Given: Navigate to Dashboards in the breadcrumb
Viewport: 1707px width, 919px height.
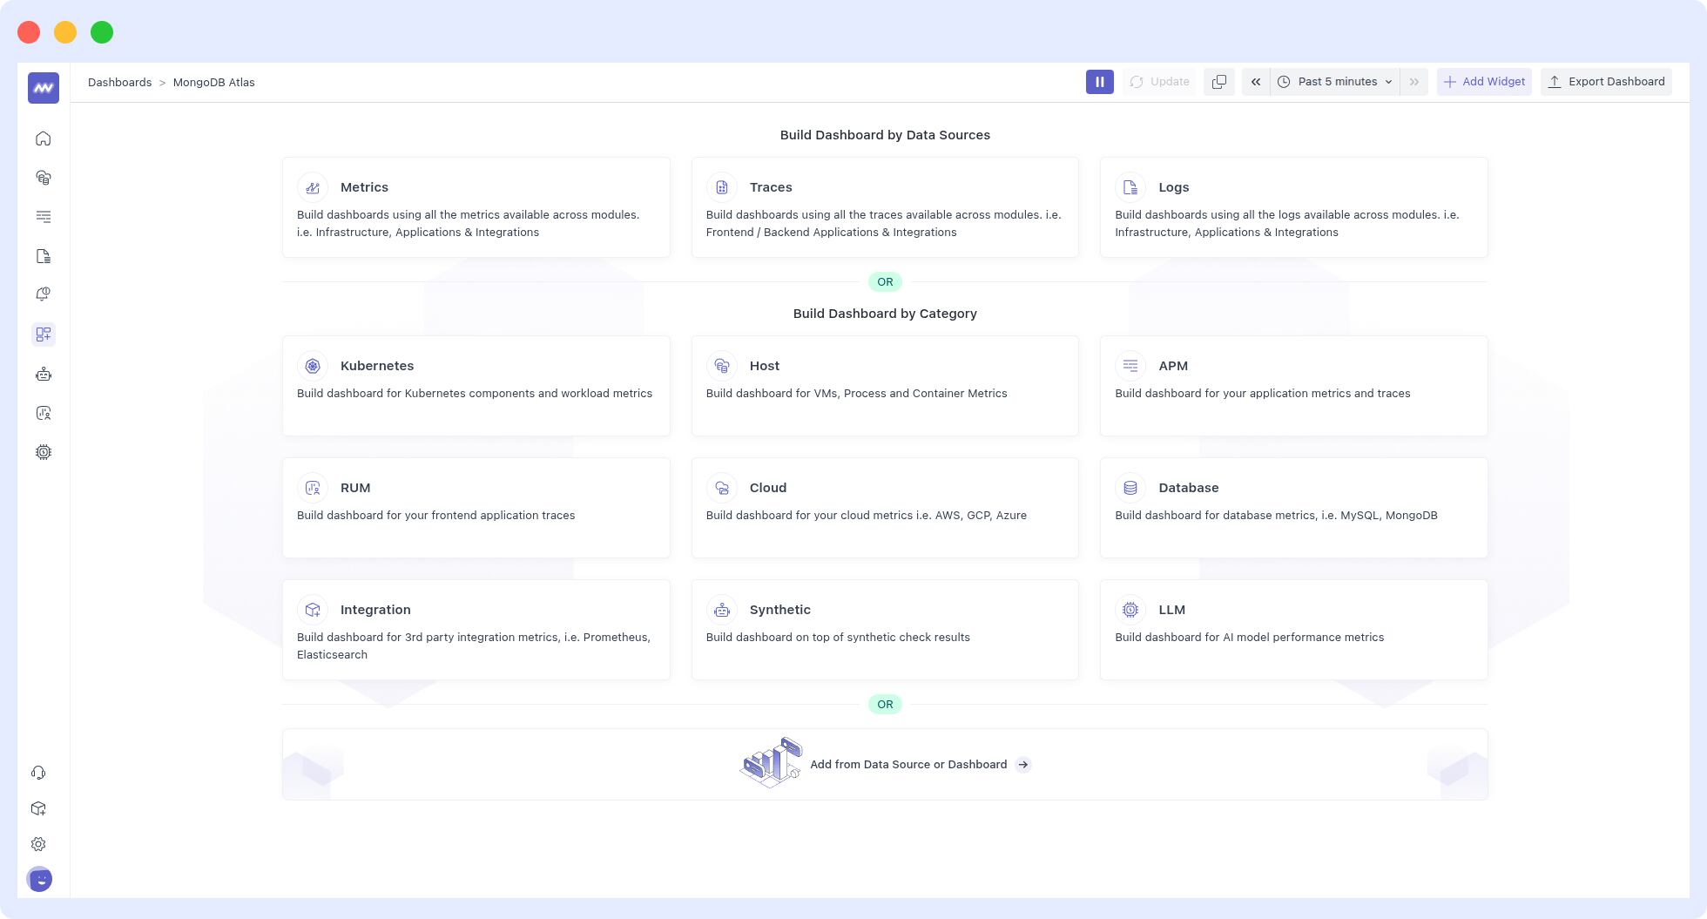Looking at the screenshot, I should pos(119,82).
